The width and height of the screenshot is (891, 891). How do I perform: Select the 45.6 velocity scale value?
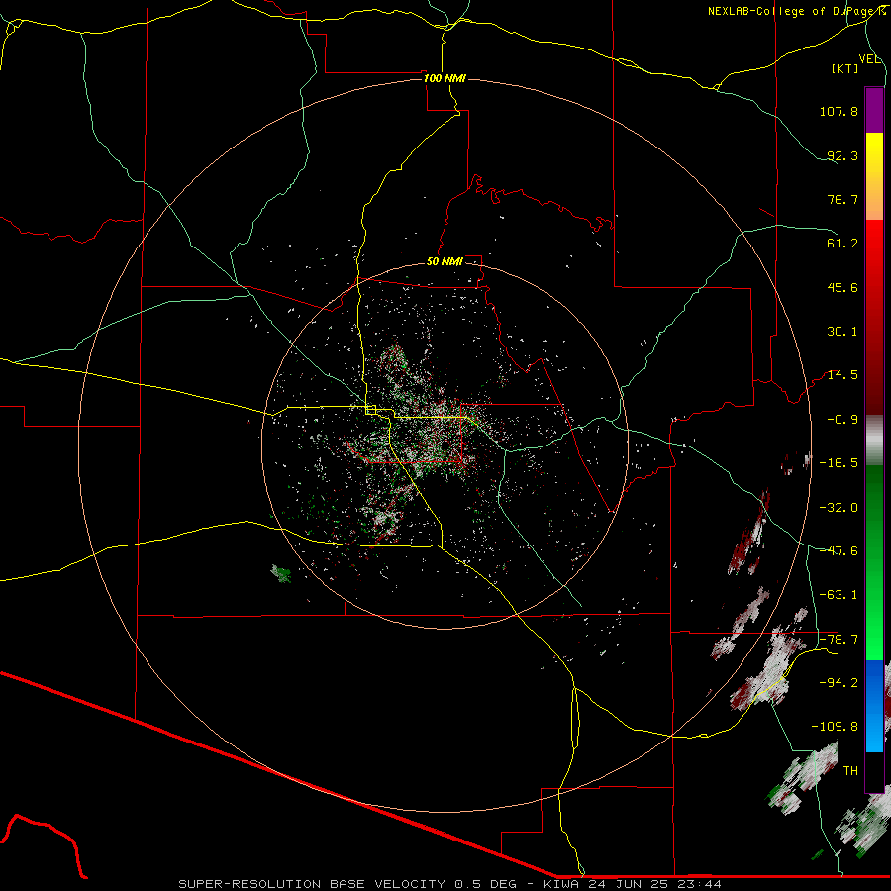pyautogui.click(x=842, y=287)
